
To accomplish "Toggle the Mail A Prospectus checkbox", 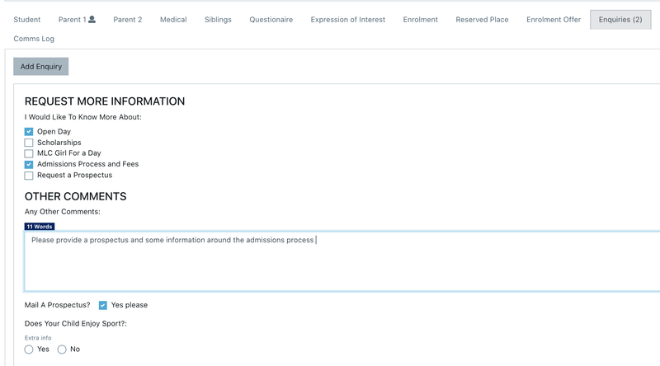I will click(x=103, y=305).
